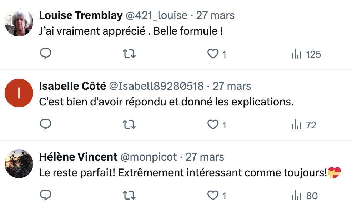Retweet Isabelle Côté's post

click(x=129, y=124)
